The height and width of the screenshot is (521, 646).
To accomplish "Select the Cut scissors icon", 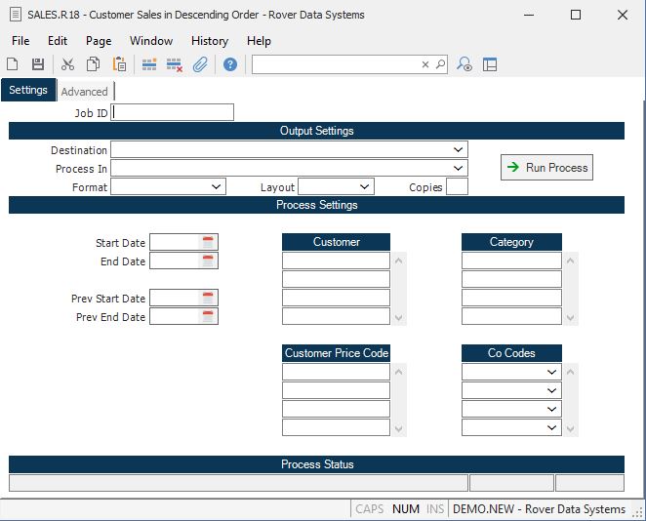I will pyautogui.click(x=67, y=64).
